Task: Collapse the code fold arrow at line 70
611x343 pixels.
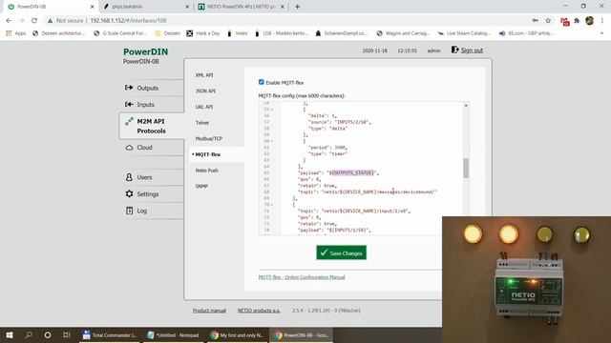Action: point(272,205)
